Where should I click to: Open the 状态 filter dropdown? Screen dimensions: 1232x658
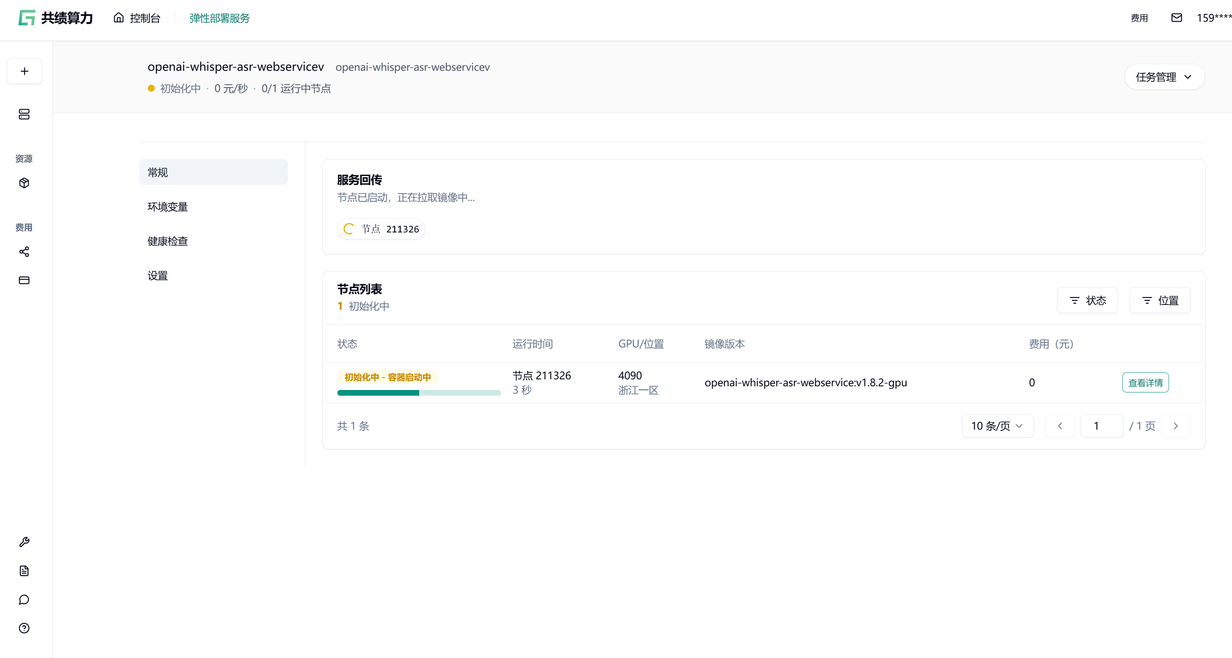(1087, 301)
